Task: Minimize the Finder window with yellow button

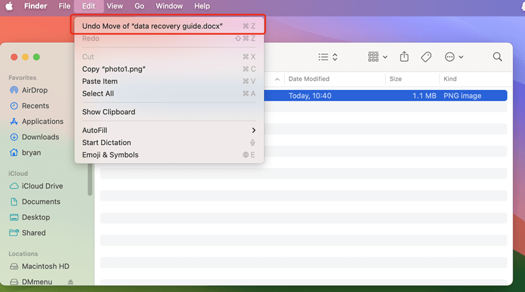Action: point(25,57)
